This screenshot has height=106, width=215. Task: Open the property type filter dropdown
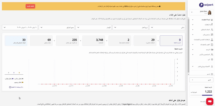pos(130,27)
